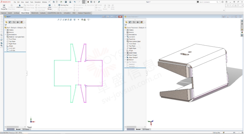The image size is (244, 134).
Task: Open the Insert menu
Action: pyautogui.click(x=27, y=2)
